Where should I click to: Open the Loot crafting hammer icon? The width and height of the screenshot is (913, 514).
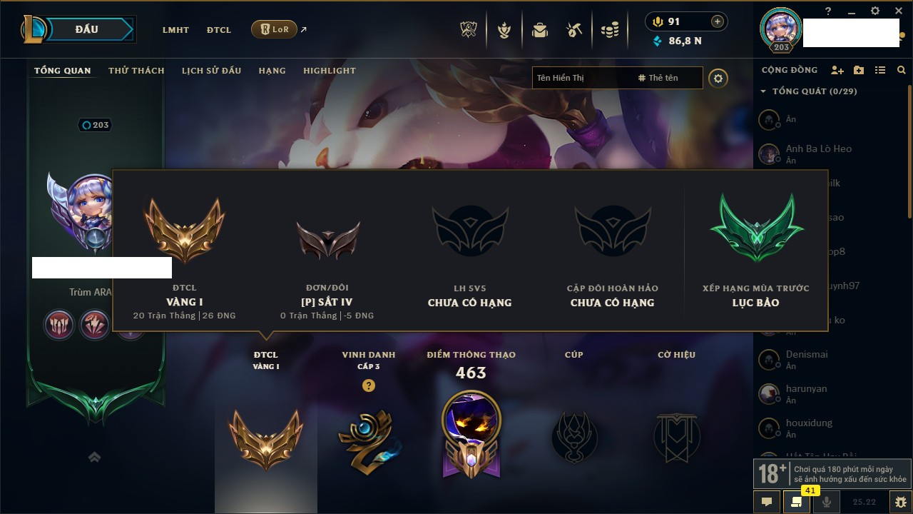(x=574, y=30)
